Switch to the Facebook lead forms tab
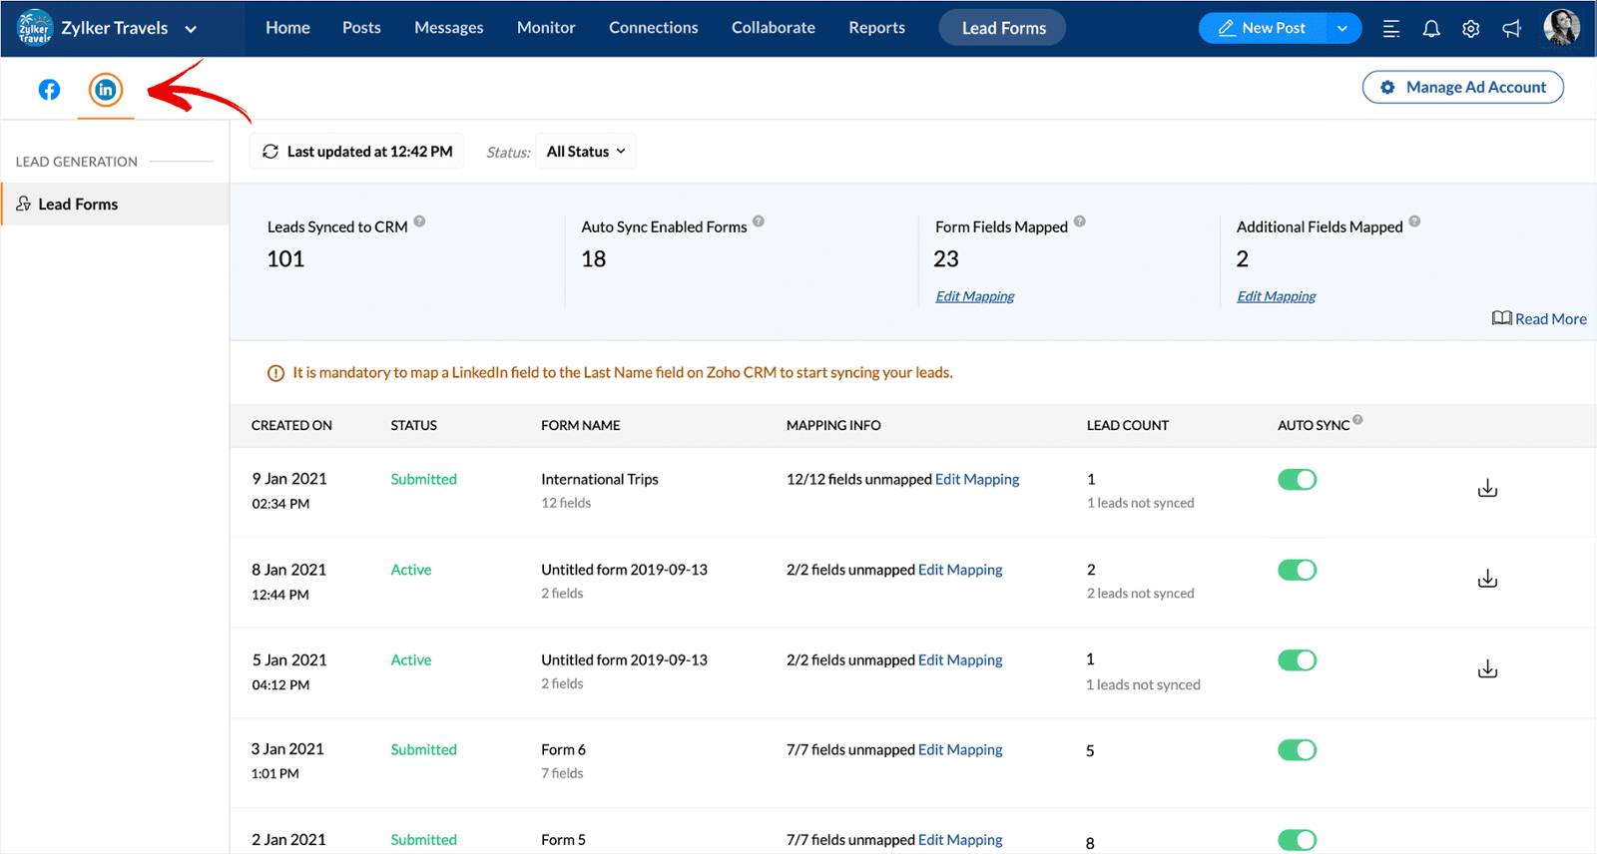 [49, 90]
